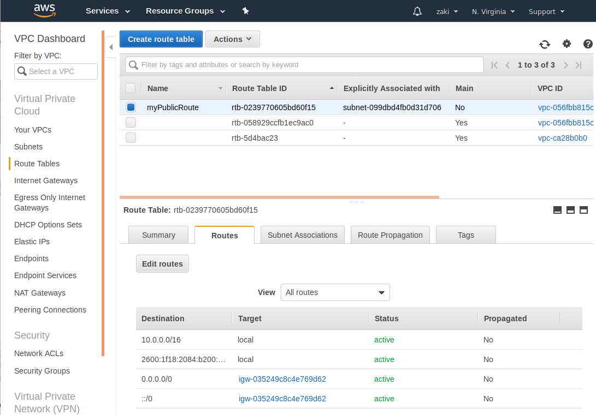Go to Your VPCs in sidebar
Image resolution: width=596 pixels, height=415 pixels.
[x=33, y=130]
